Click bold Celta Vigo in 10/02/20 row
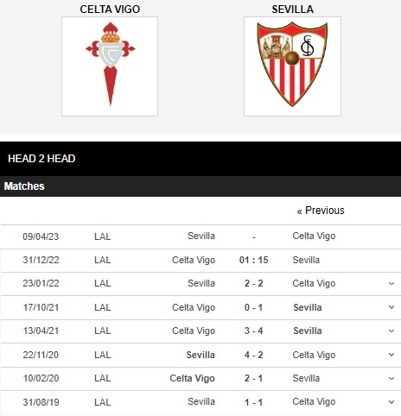This screenshot has width=401, height=416. [192, 378]
